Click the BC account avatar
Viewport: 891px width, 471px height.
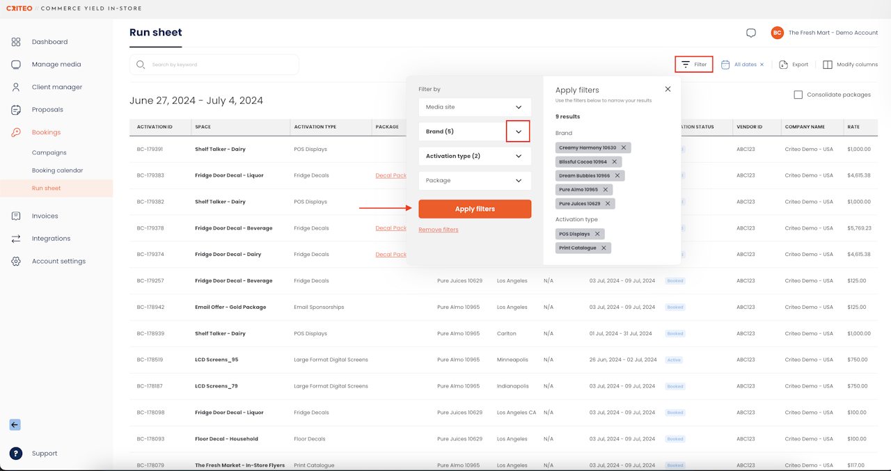click(x=778, y=33)
